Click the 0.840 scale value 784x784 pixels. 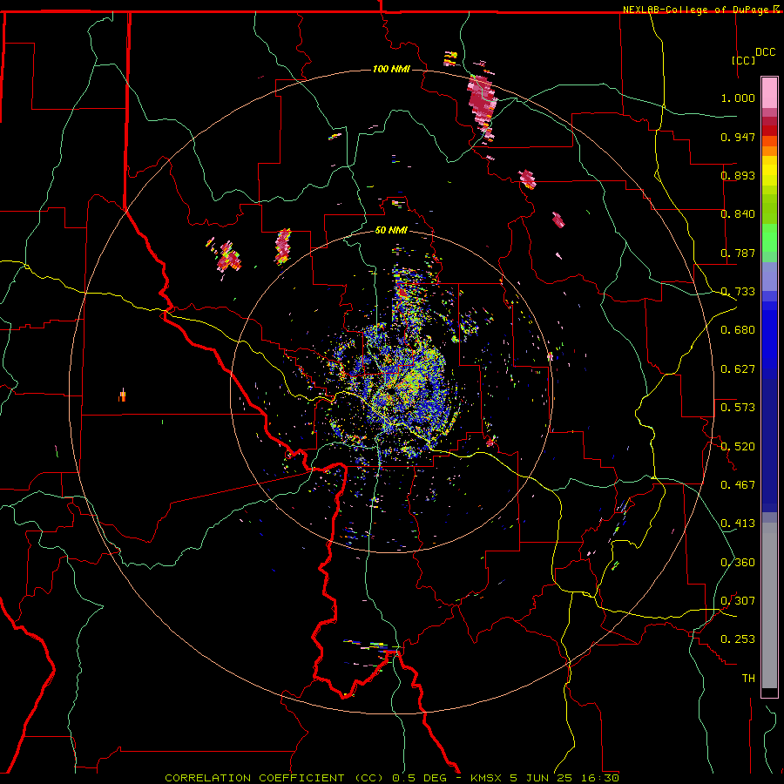coord(738,214)
